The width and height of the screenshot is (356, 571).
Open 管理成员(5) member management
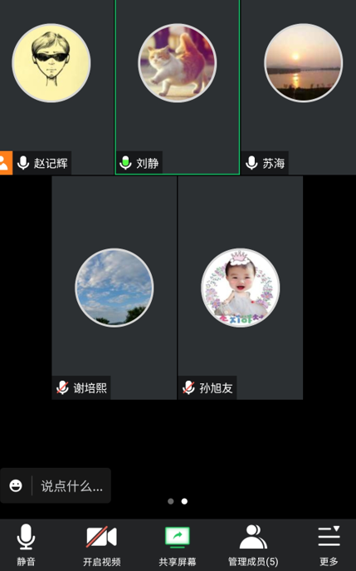pos(253,544)
